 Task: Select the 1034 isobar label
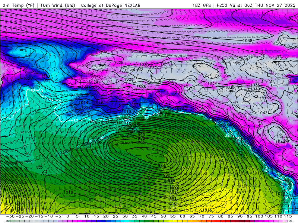212,83
